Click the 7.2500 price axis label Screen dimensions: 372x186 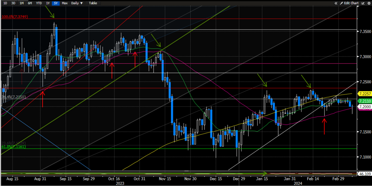365,82
